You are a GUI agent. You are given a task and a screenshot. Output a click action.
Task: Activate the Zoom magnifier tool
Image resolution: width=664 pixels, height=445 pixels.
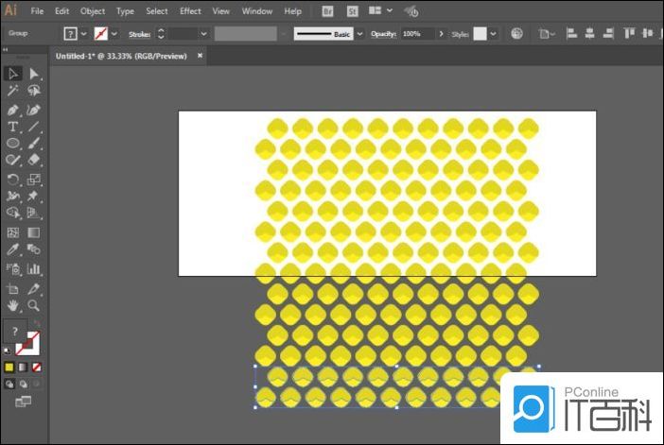point(34,306)
